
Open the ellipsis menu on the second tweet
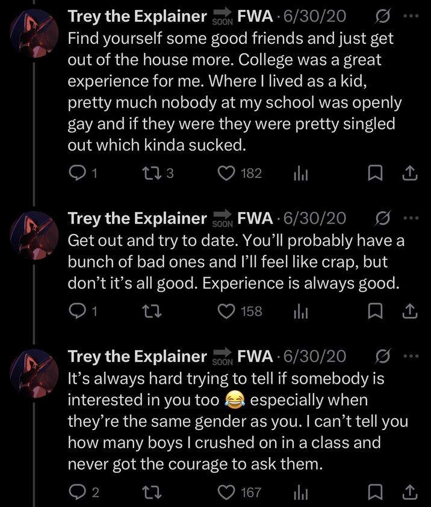point(412,217)
